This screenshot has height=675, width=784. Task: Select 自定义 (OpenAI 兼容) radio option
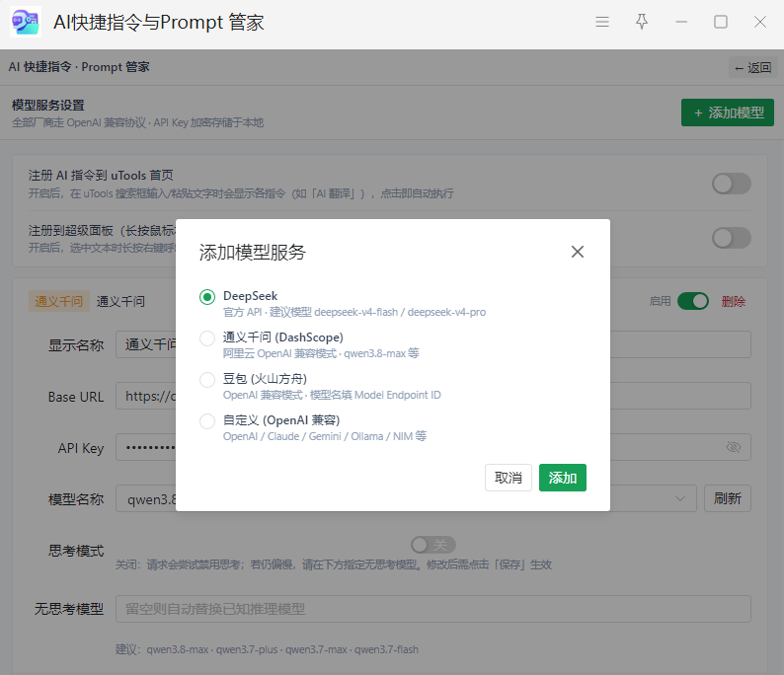[207, 421]
